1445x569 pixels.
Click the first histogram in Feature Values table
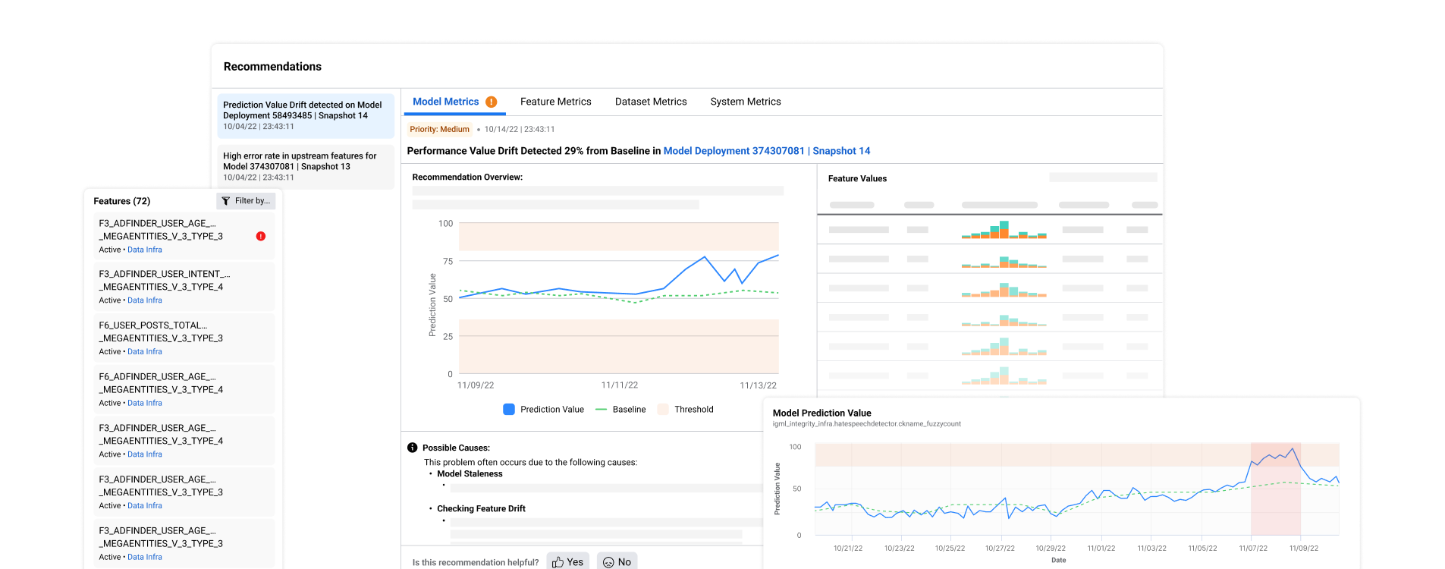tap(1004, 230)
